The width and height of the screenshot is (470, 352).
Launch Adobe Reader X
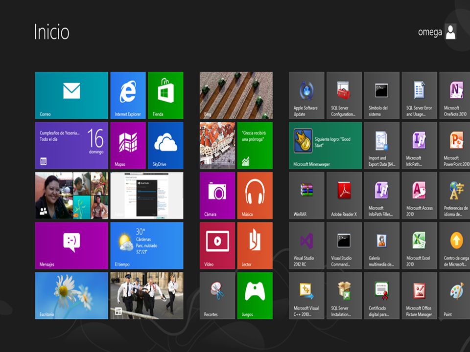(x=344, y=195)
